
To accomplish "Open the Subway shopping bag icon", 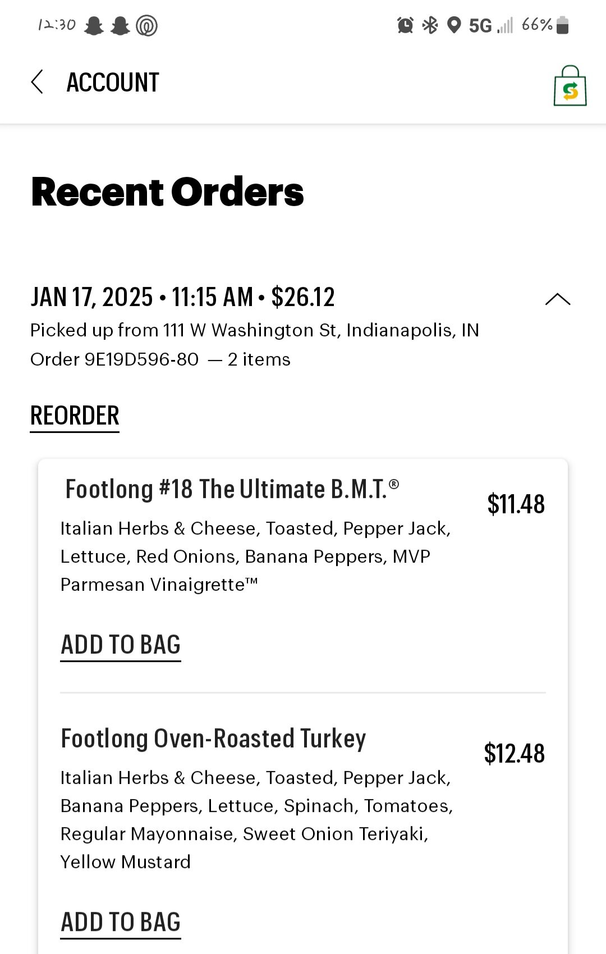I will point(570,86).
